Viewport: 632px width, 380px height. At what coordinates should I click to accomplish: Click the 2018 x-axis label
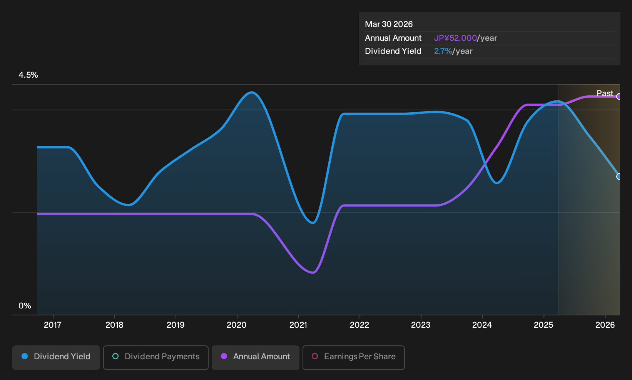(114, 325)
